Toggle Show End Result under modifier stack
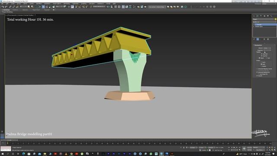 258,39
